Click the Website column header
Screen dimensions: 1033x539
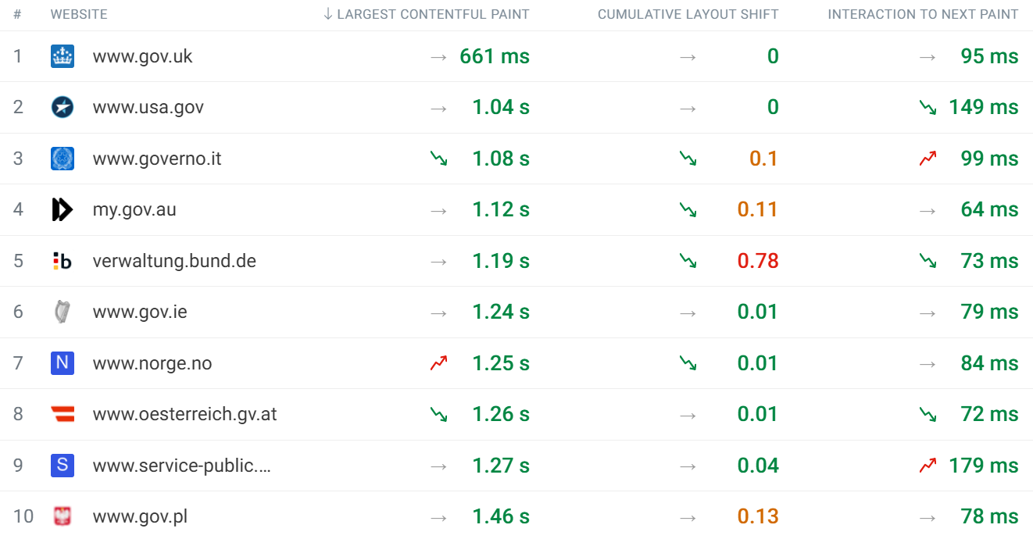(79, 14)
